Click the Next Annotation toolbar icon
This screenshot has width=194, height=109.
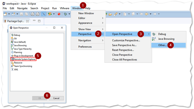(x=125, y=14)
